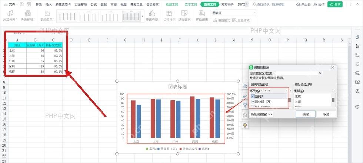Click chart elements icon beside chart
This screenshot has height=163, width=363.
(x=245, y=86)
